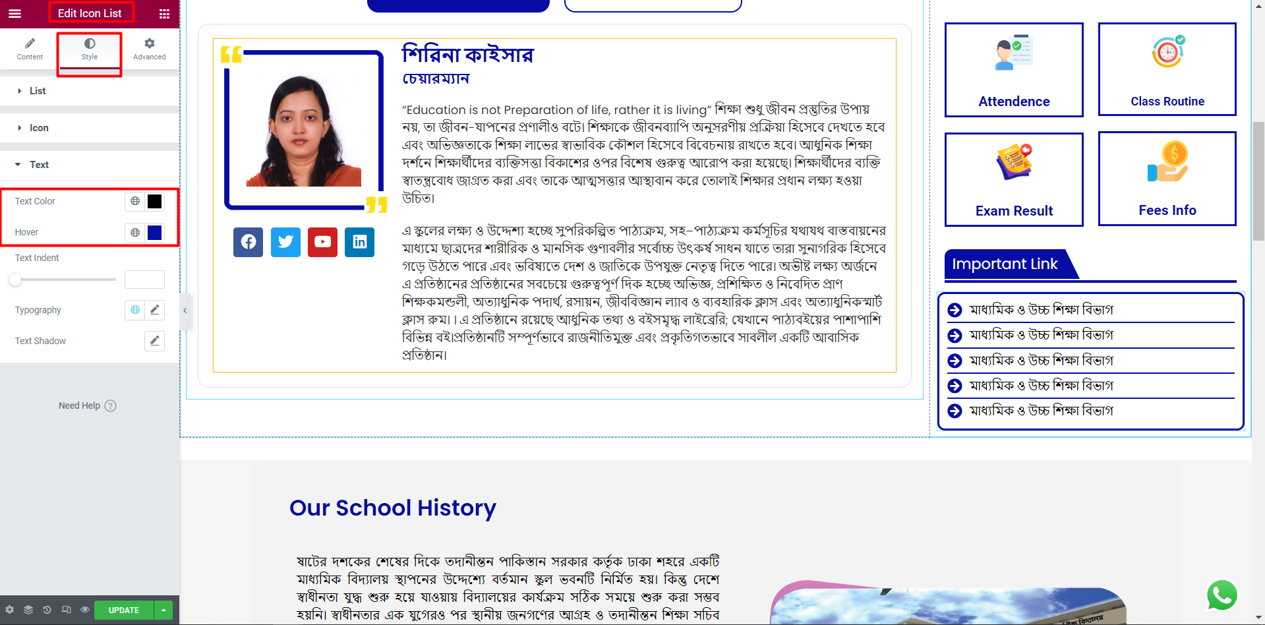
Task: Expand the Icon section
Action: click(90, 128)
